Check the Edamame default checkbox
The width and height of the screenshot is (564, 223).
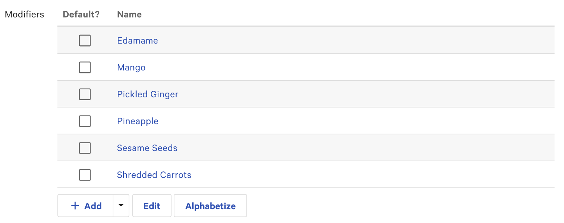[x=85, y=40]
